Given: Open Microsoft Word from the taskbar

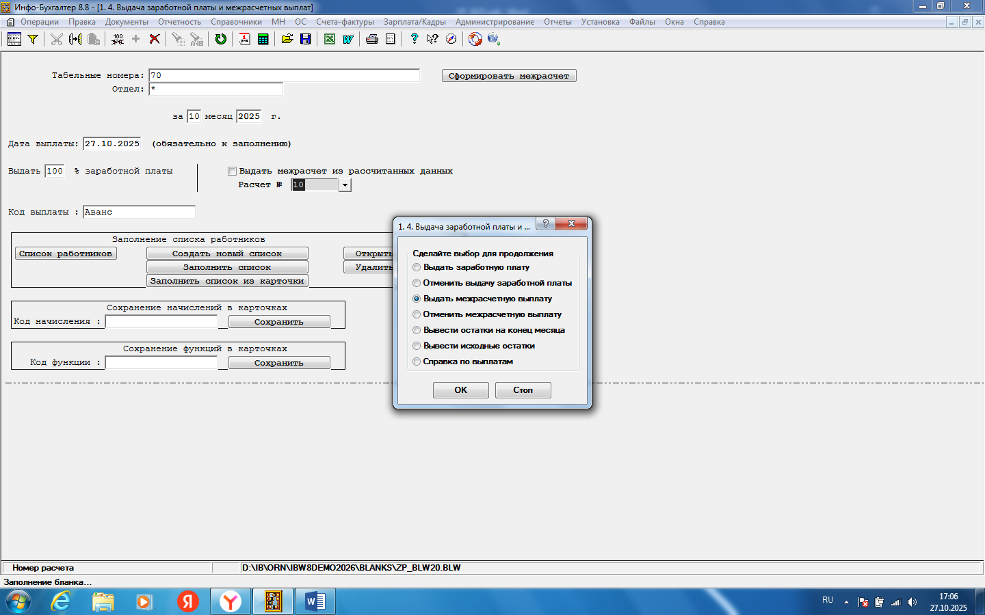Looking at the screenshot, I should [x=315, y=601].
